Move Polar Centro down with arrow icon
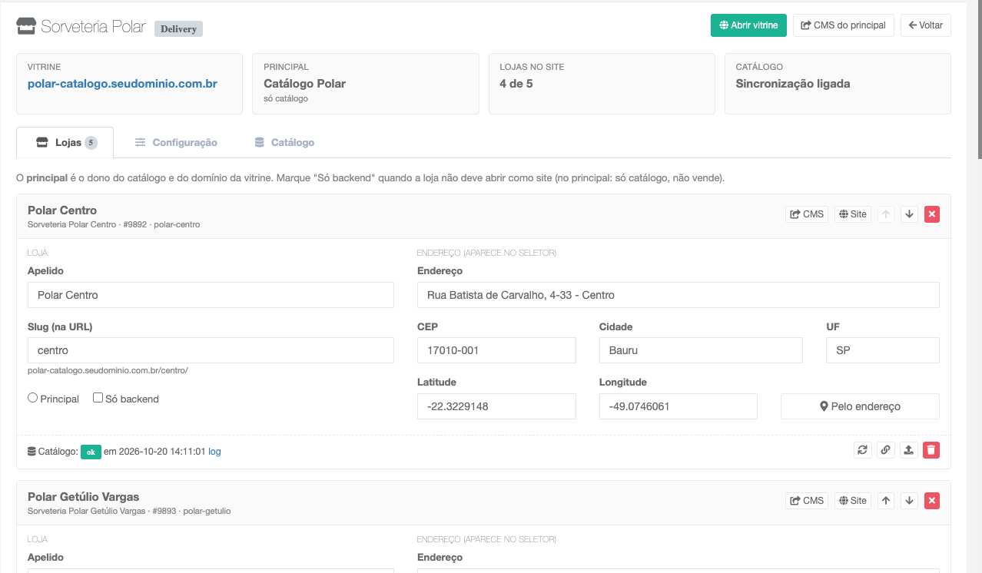982x573 pixels. pyautogui.click(x=909, y=214)
